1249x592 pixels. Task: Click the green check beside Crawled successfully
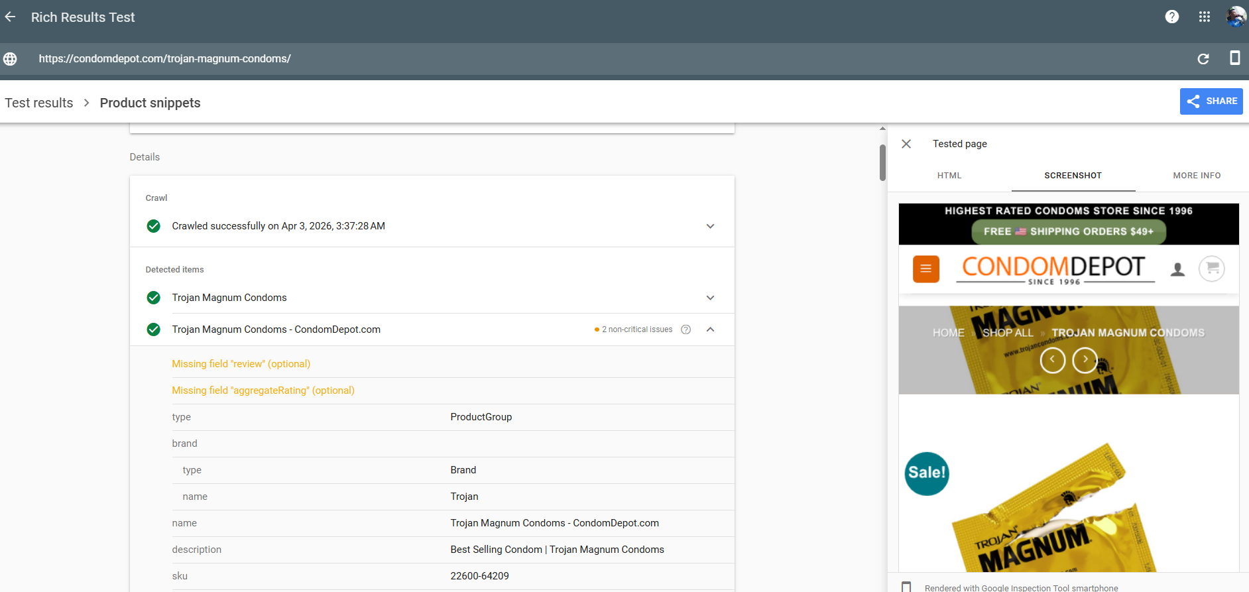tap(153, 226)
